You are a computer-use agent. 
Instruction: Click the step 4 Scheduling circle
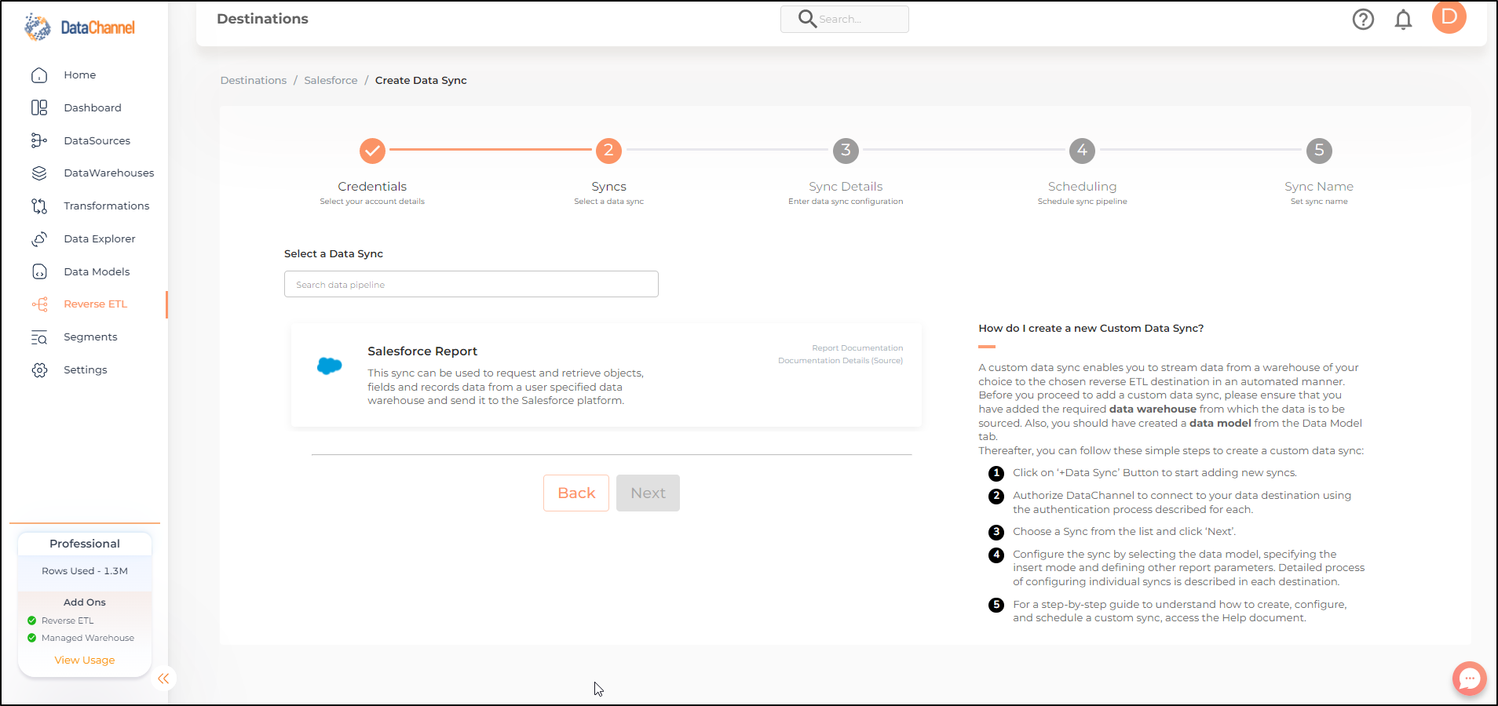1082,151
